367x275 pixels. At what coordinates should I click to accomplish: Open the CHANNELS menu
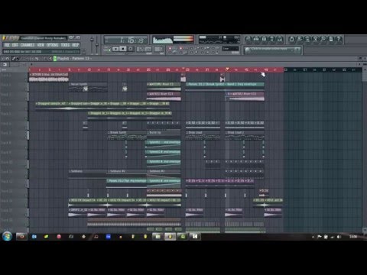coord(28,45)
